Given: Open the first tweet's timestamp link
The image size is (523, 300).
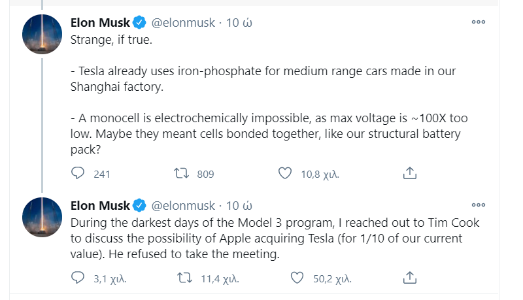Looking at the screenshot, I should pos(239,23).
